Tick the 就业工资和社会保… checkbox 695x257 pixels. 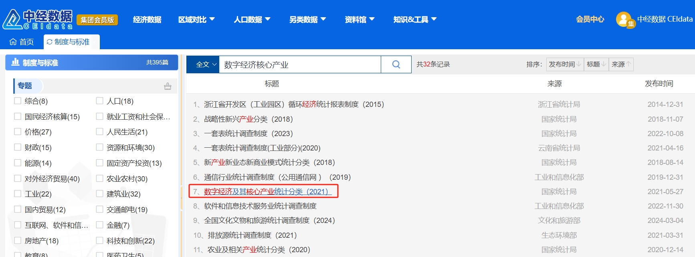(x=99, y=116)
